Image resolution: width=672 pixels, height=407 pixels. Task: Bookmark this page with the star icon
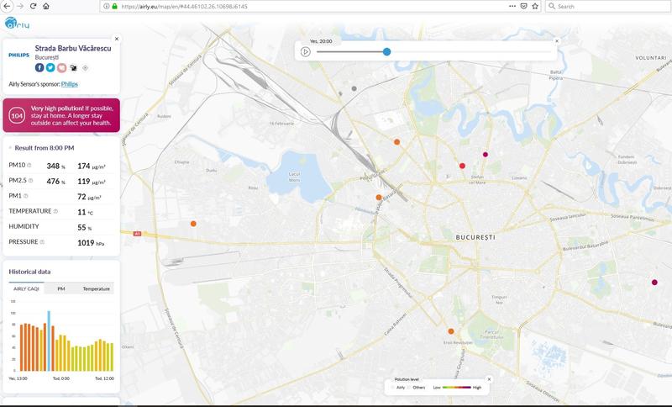tap(535, 6)
